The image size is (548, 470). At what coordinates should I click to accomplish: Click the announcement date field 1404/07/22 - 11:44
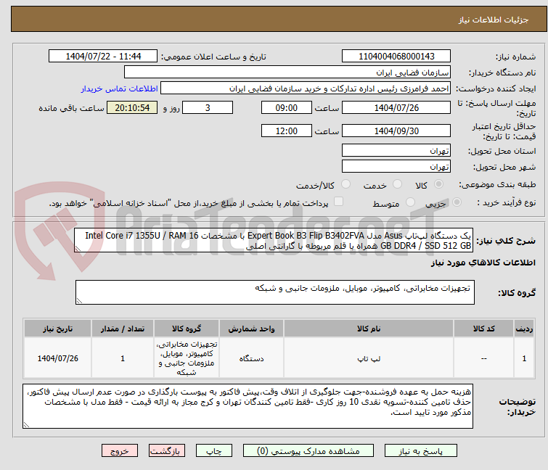103,57
